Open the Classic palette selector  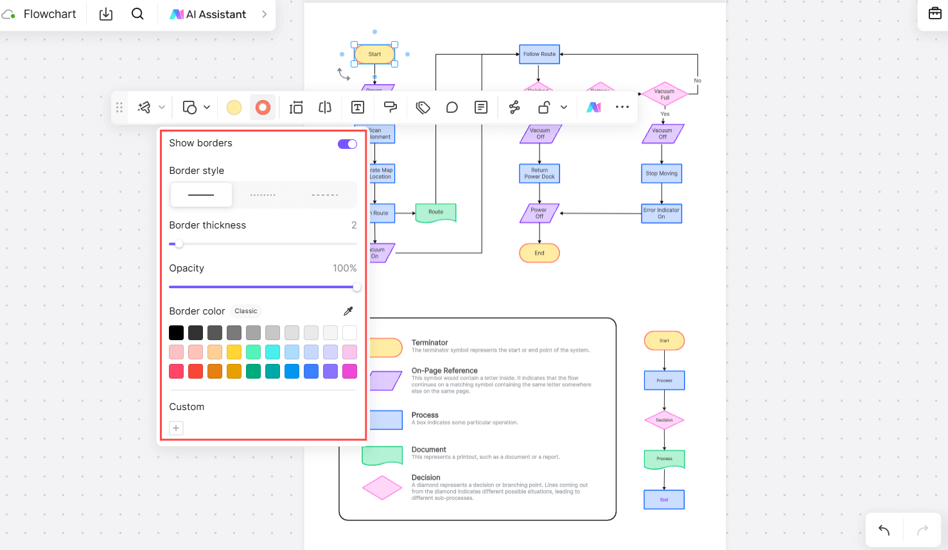[x=246, y=311]
